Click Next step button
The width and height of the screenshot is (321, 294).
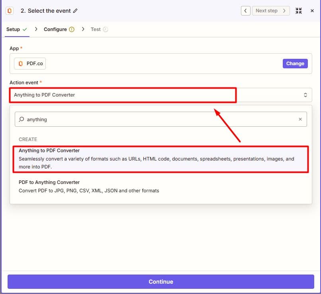tap(271, 11)
